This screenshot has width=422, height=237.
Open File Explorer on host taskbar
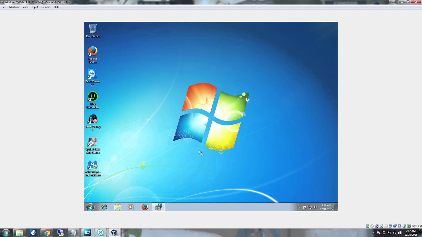pyautogui.click(x=19, y=233)
